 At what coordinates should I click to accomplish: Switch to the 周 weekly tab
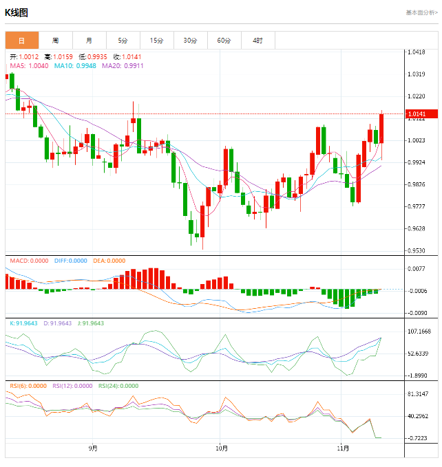pyautogui.click(x=56, y=40)
